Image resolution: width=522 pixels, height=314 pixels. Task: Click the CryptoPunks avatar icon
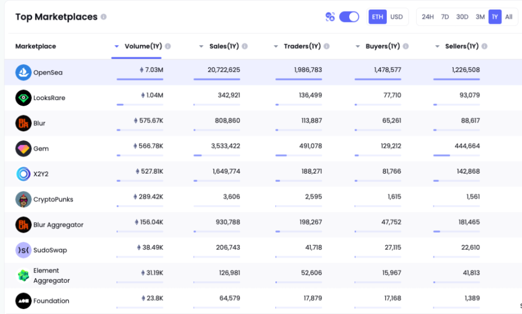23,199
